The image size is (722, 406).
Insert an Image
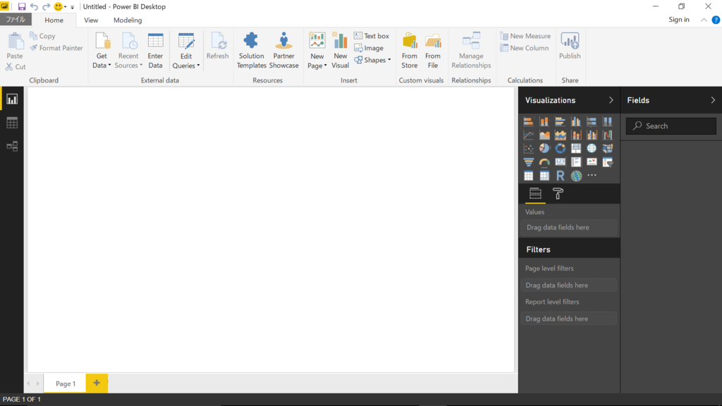click(x=369, y=48)
